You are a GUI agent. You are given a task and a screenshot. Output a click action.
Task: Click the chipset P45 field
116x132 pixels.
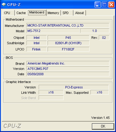click(68, 38)
